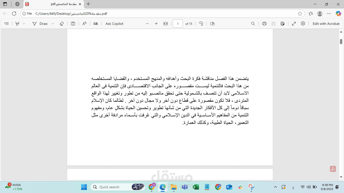
Task: Add this page to favorites with the star
Action: pyautogui.click(x=300, y=14)
